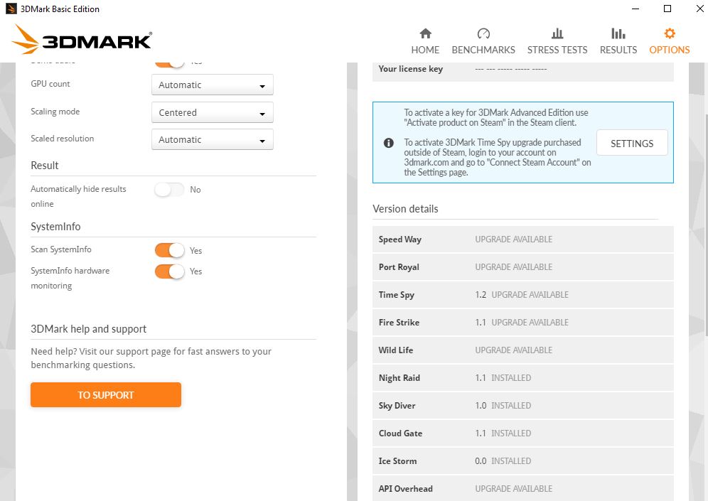
Task: Toggle Automatically hide results online switch
Action: click(169, 190)
